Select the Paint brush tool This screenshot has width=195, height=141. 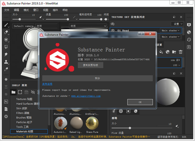coord(5,24)
